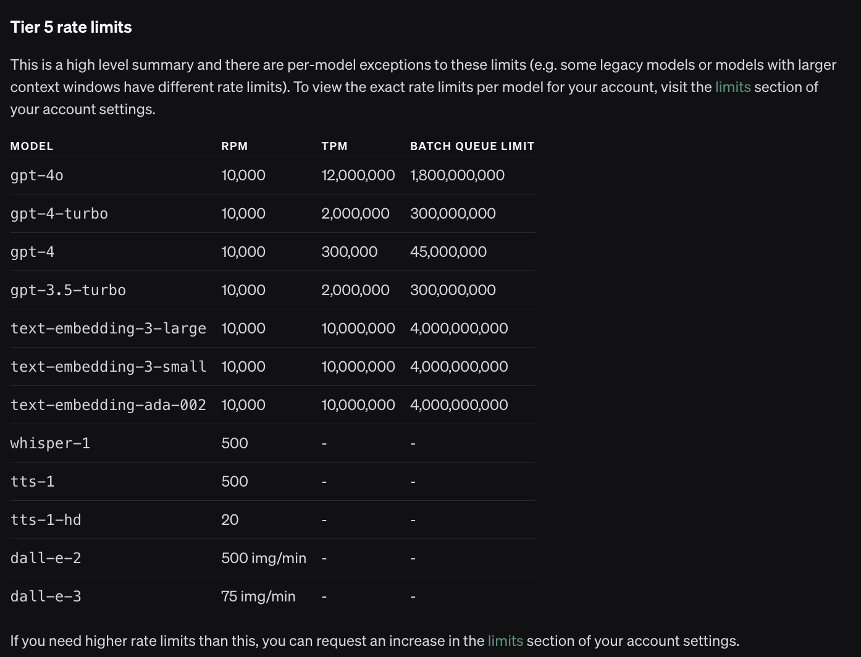Click the 300,000,000 batch limit for gpt-4-turbo
Image resolution: width=861 pixels, height=657 pixels.
click(x=453, y=214)
